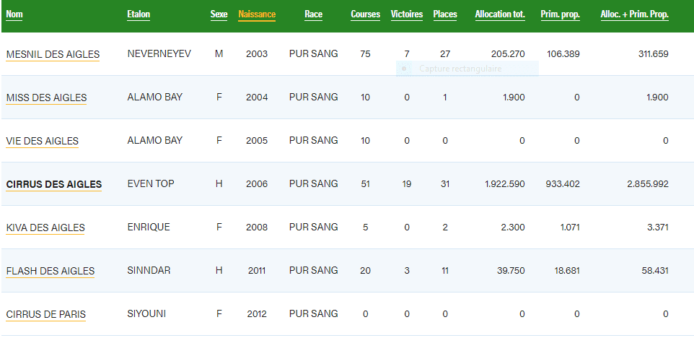Select the bold CIRRUS DES AIGLES link

(53, 184)
